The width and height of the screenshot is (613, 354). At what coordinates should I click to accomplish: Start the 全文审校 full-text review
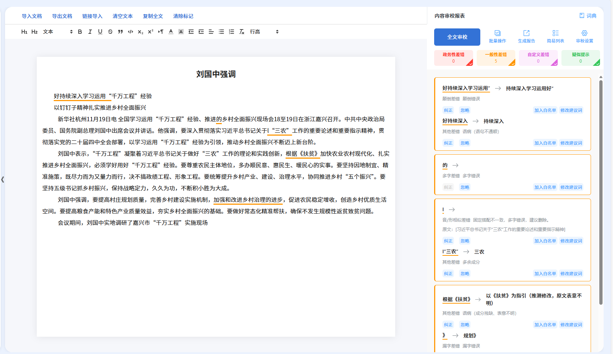tap(457, 37)
